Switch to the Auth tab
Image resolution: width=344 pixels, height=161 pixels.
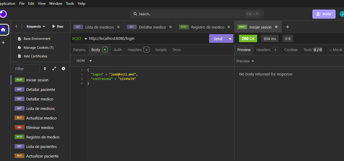pos(118,50)
